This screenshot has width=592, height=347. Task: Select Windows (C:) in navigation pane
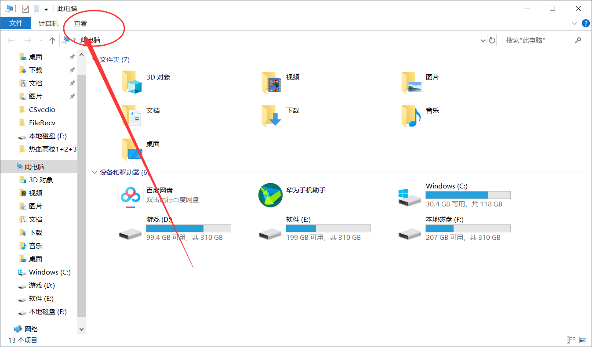coord(50,272)
